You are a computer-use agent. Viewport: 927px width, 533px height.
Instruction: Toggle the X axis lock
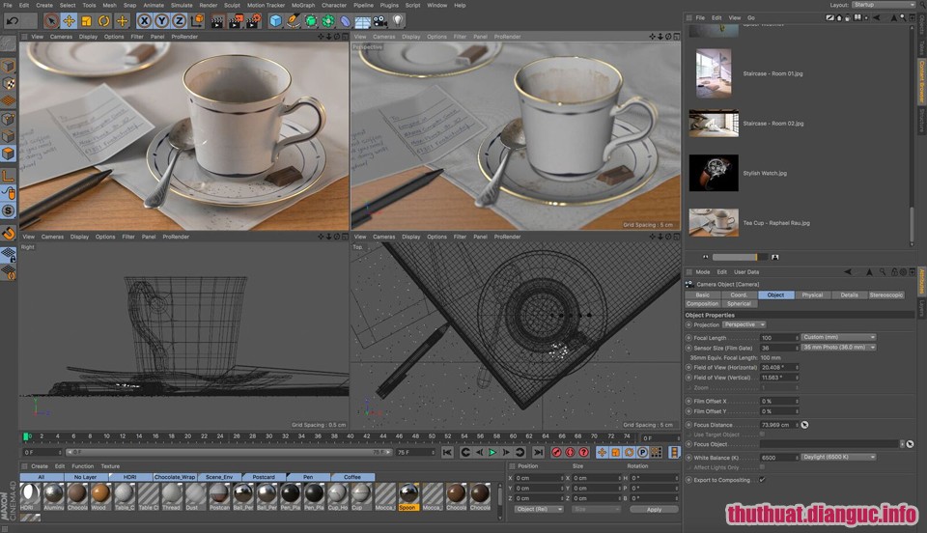pos(144,21)
